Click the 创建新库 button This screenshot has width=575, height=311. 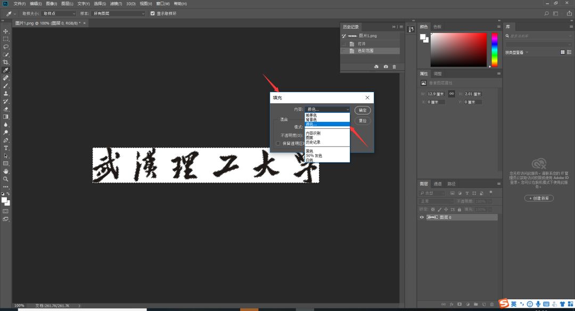coord(539,198)
